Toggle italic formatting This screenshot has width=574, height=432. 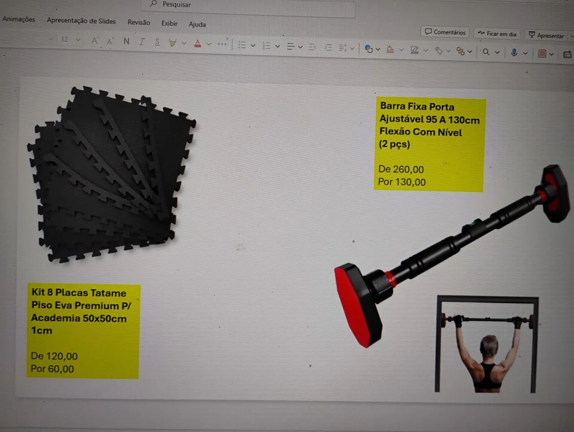[142, 42]
